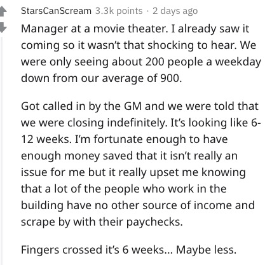Viewport: 279px width, 265px height.
Task: Click the word GM in the second paragraph
Action: coord(133,106)
